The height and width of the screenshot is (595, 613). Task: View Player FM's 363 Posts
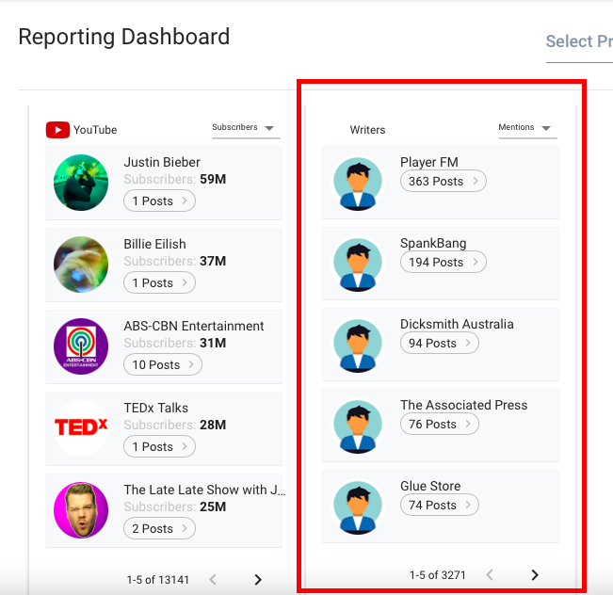click(444, 181)
